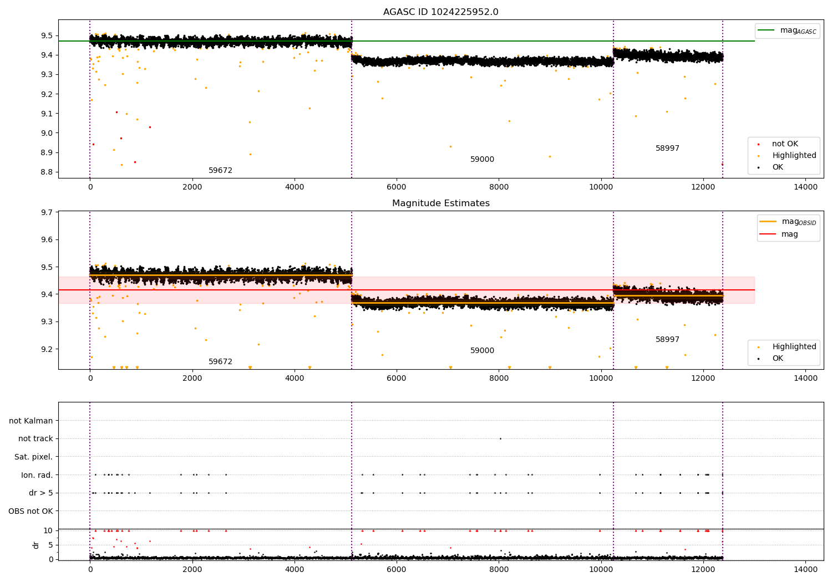Click the 9.0 y-axis tick of top plot
The image size is (832, 582).
point(47,133)
